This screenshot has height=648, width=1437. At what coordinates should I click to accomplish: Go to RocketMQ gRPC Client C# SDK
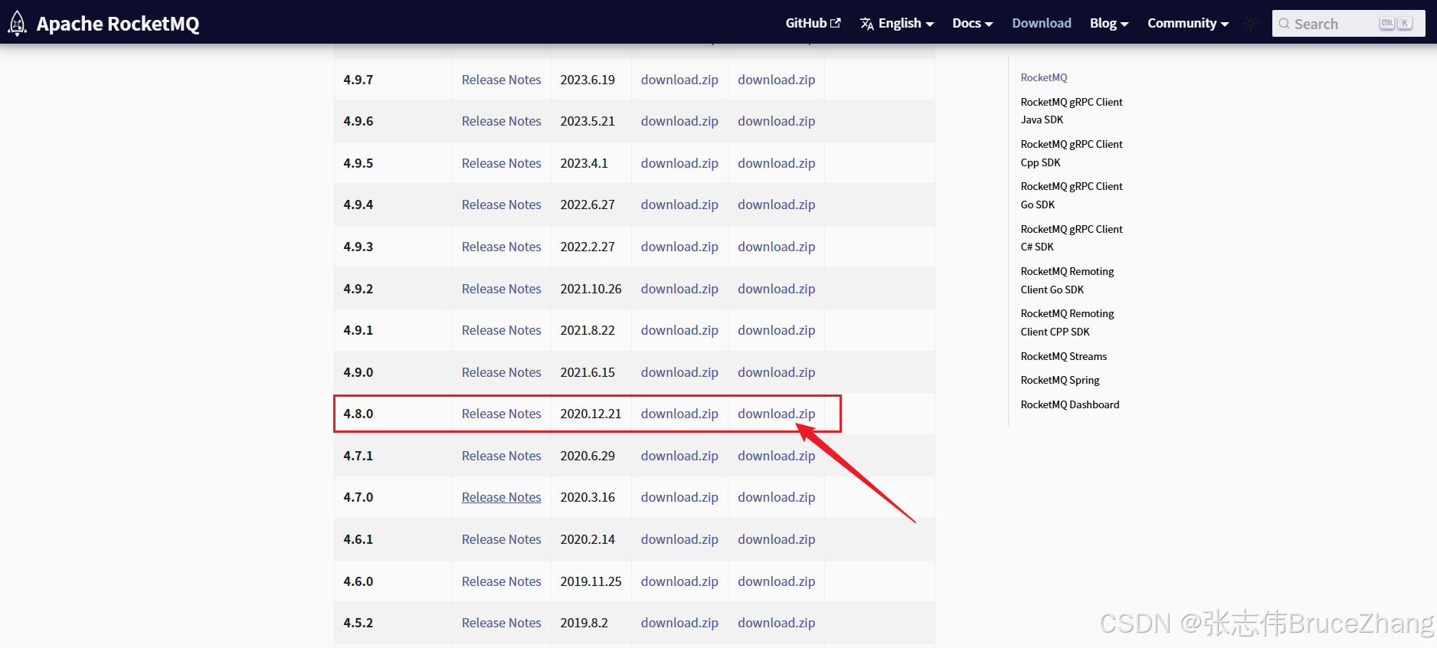pos(1072,237)
